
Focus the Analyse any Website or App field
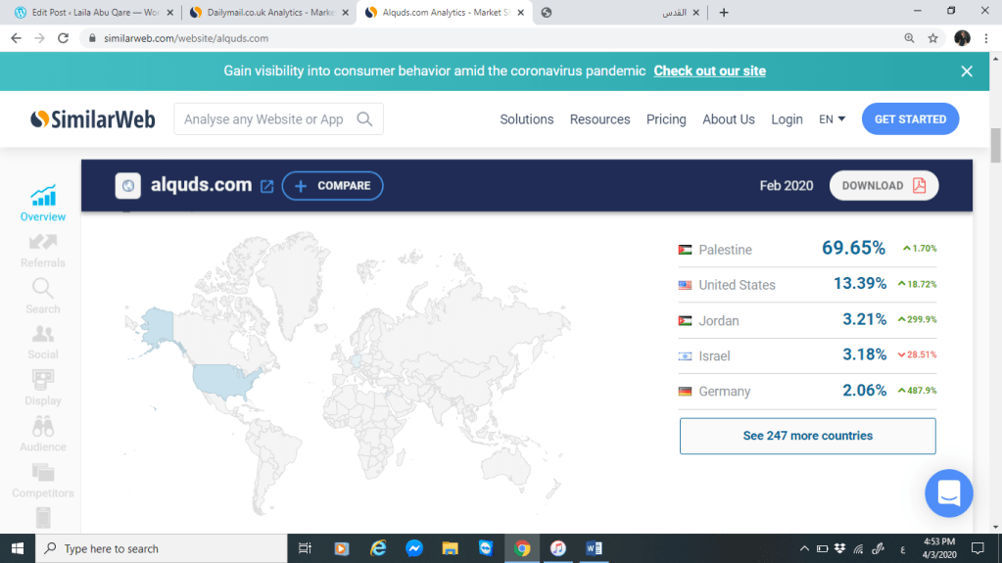coord(264,119)
